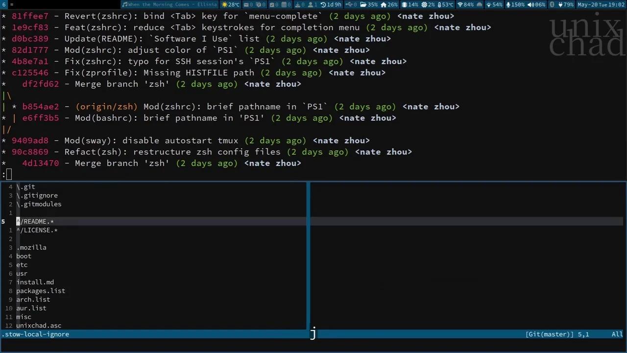Viewport: 627px width, 353px height.
Task: Select the highlighted README line in the editor
Action: pyautogui.click(x=35, y=221)
